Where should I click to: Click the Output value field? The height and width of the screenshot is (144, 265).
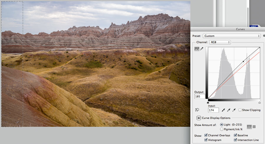200,96
